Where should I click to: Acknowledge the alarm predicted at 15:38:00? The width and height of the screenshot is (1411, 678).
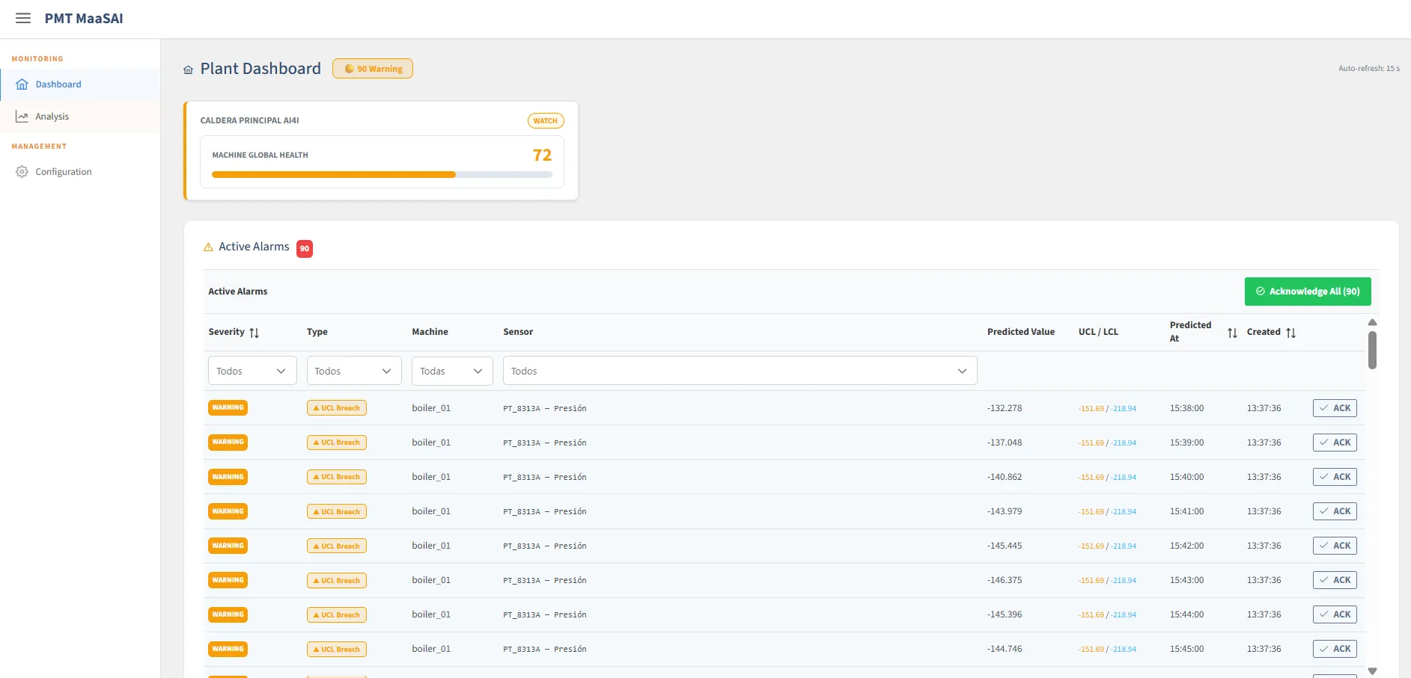[x=1335, y=408]
